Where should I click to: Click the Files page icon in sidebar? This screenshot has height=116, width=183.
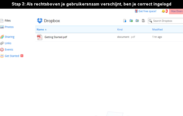pos(2,21)
